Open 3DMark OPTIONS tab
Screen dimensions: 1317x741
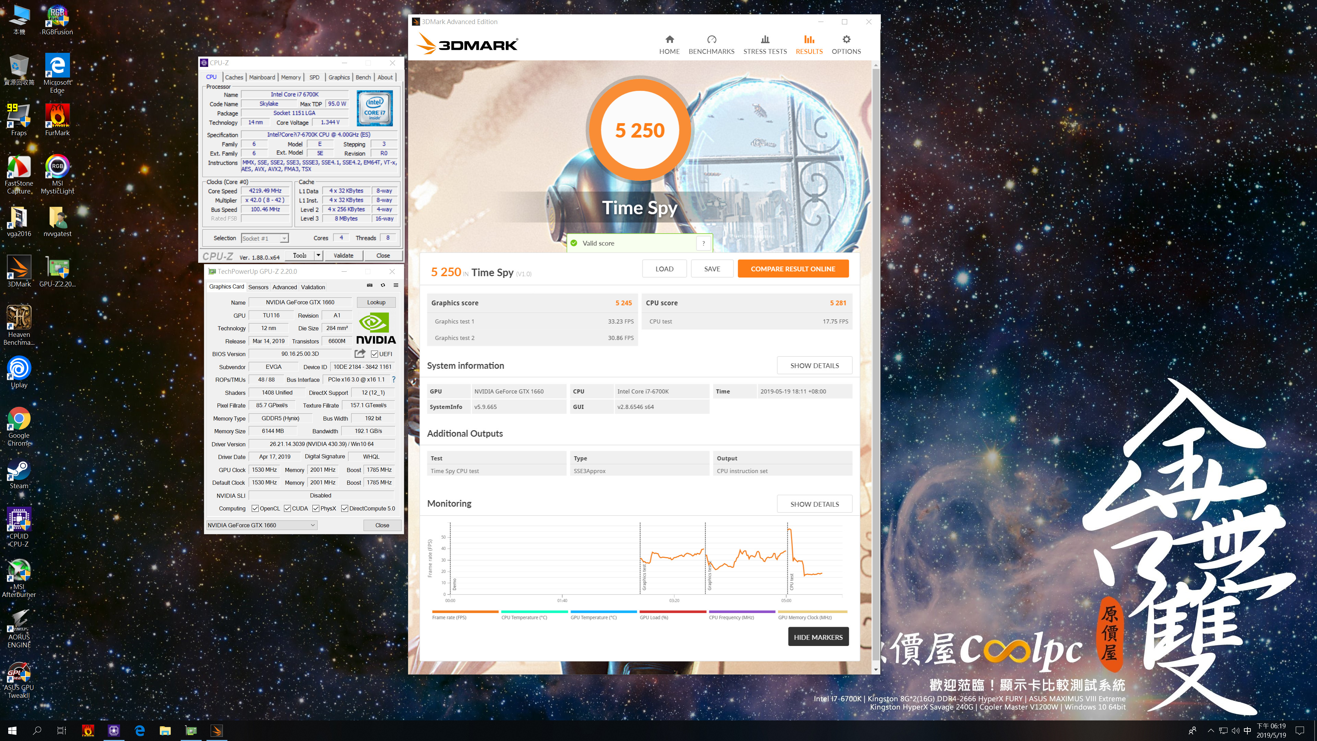(x=846, y=45)
